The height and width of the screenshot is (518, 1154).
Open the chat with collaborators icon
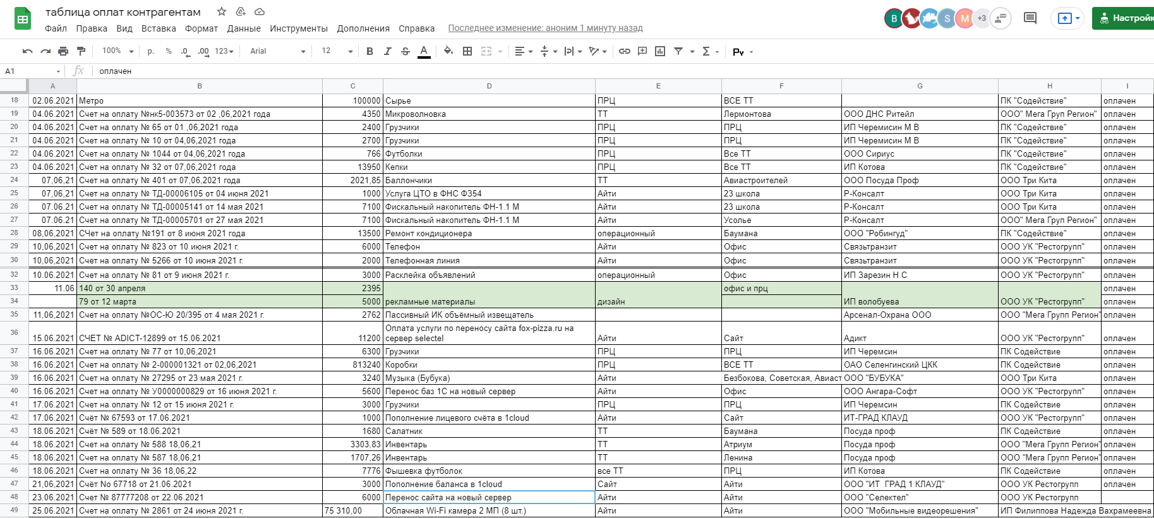(x=1001, y=18)
